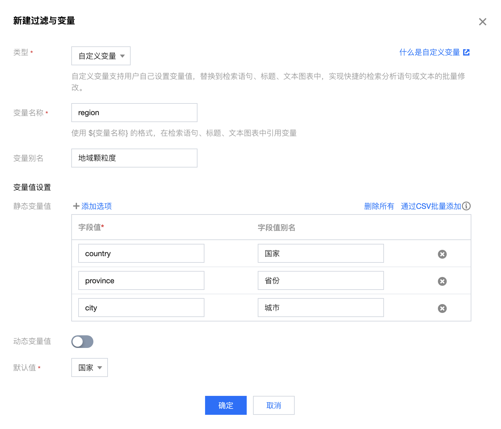Screen dimensions: 501x429
Task: Expand the 默认值 dropdown showing 国家
Action: [x=90, y=367]
